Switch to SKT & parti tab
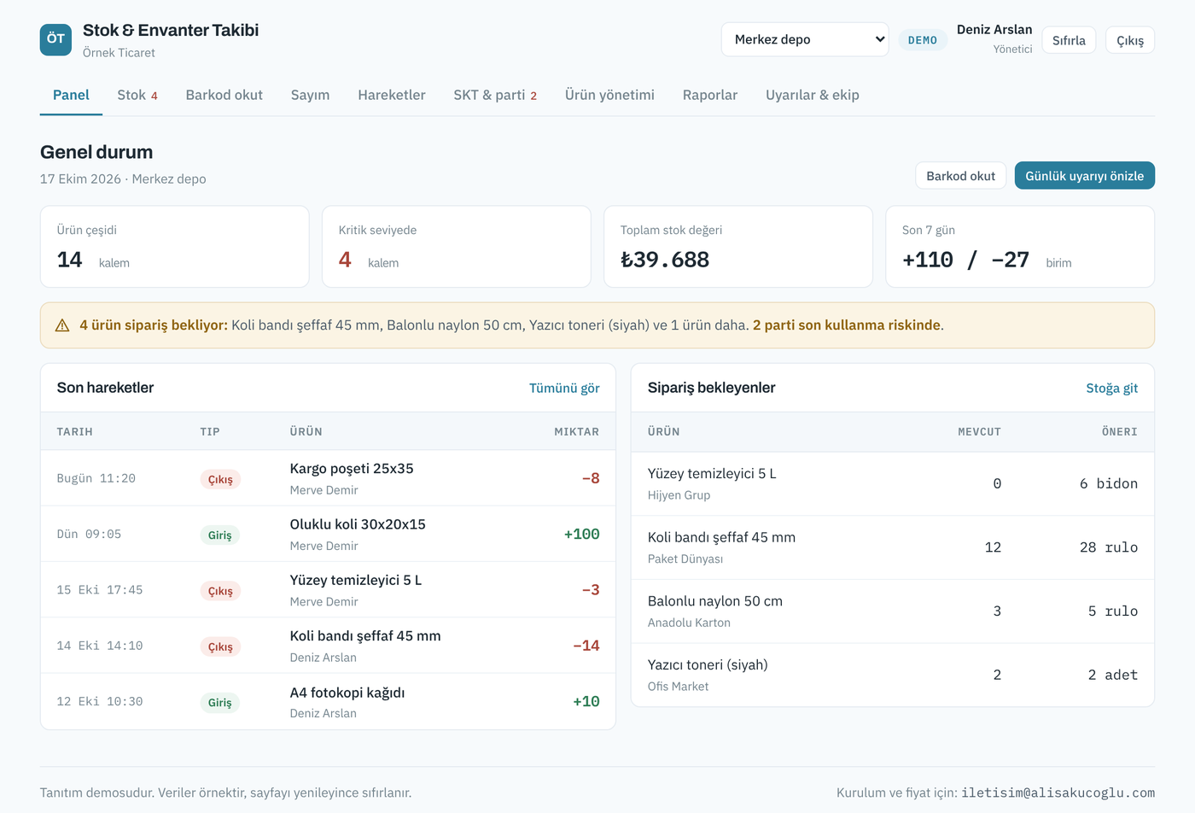The width and height of the screenshot is (1195, 813). click(x=495, y=95)
